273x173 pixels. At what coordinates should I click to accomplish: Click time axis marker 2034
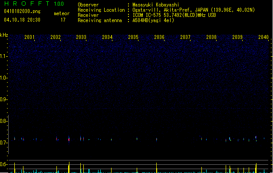coord(107,37)
